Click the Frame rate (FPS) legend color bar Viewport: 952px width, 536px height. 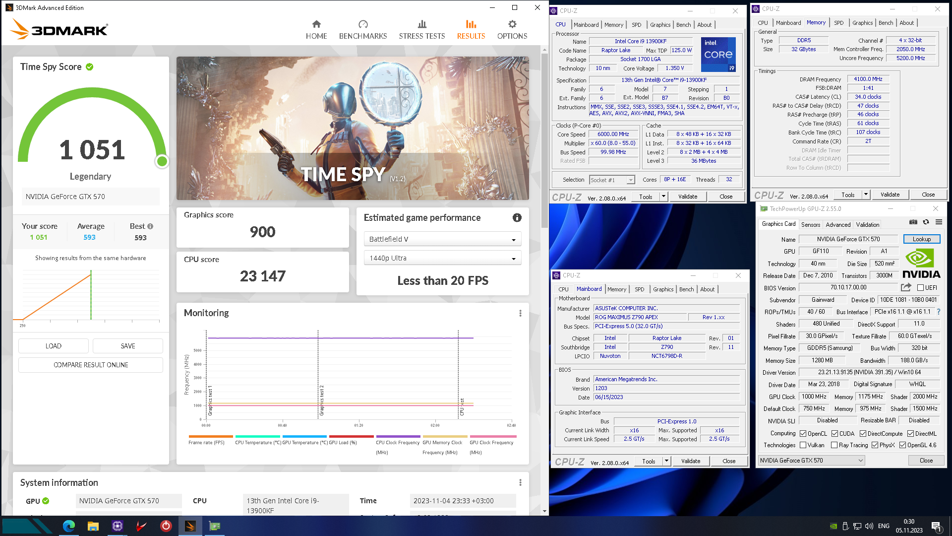click(211, 437)
